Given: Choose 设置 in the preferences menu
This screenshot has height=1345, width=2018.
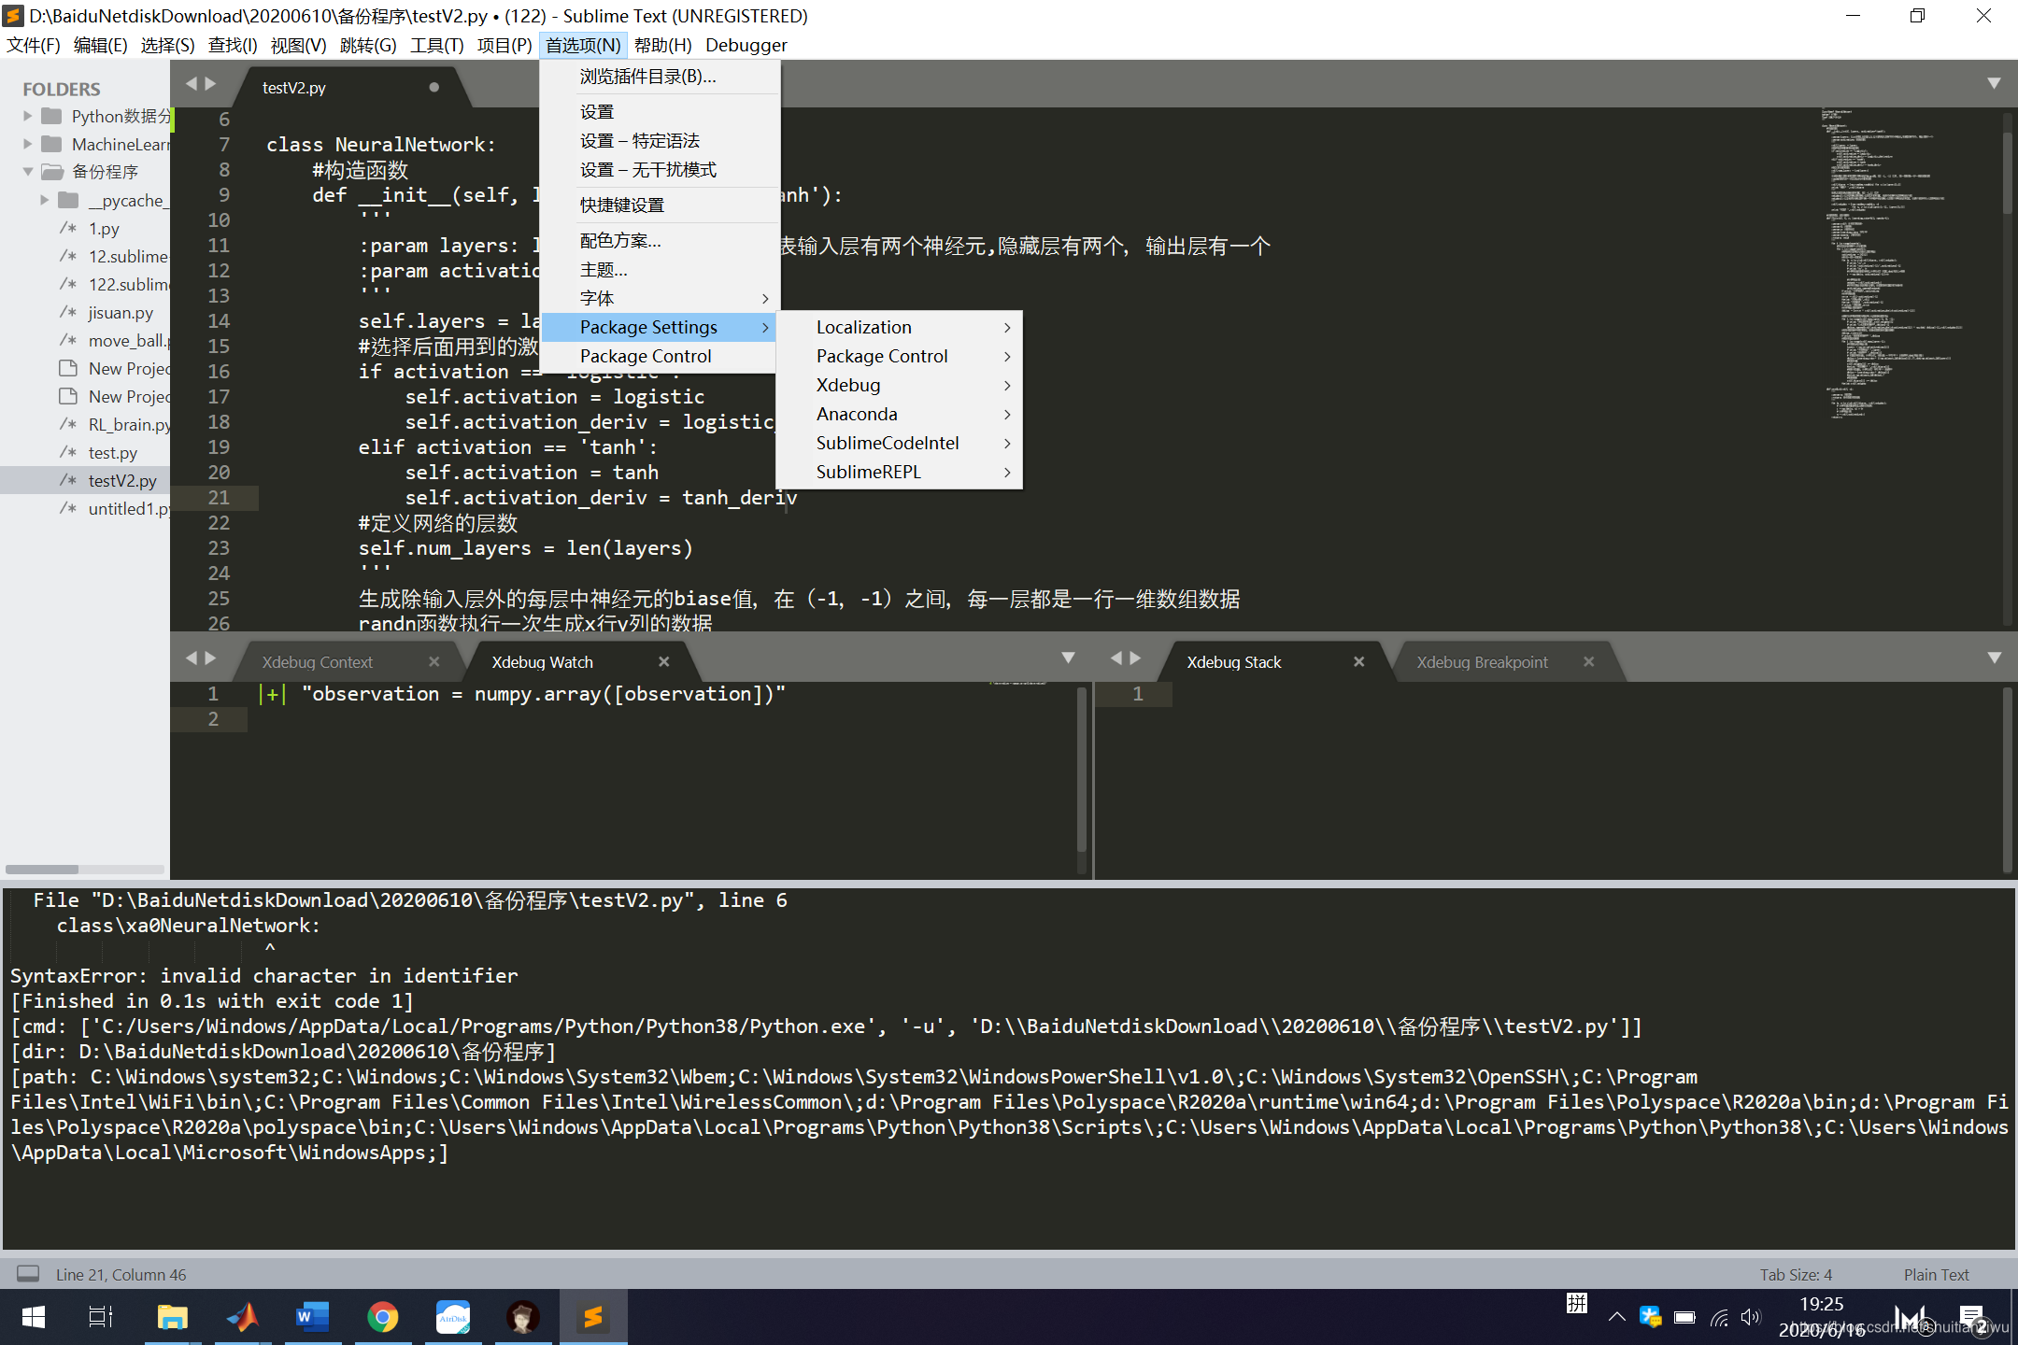Looking at the screenshot, I should (660, 112).
